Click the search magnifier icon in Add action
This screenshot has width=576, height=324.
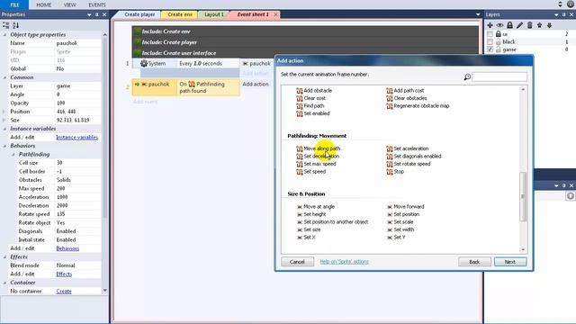467,76
